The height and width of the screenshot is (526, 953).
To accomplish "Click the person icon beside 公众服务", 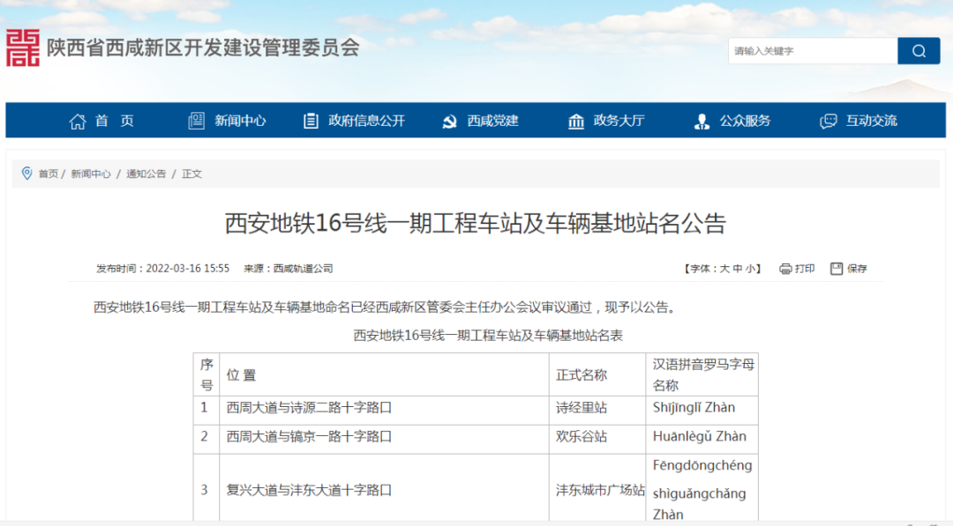I will 702,121.
